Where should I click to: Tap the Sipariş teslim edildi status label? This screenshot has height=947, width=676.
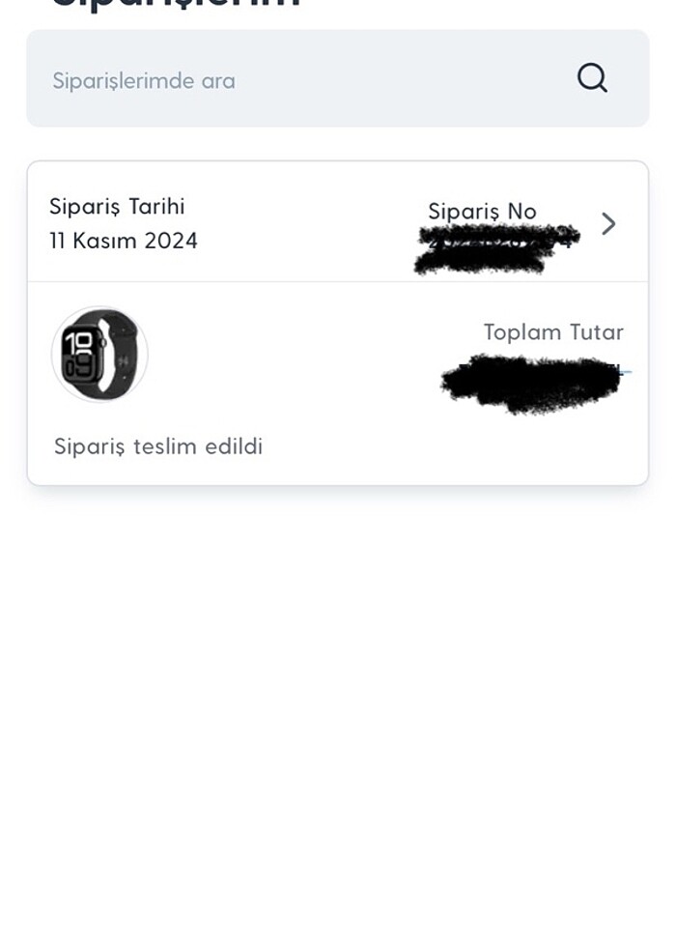coord(158,446)
